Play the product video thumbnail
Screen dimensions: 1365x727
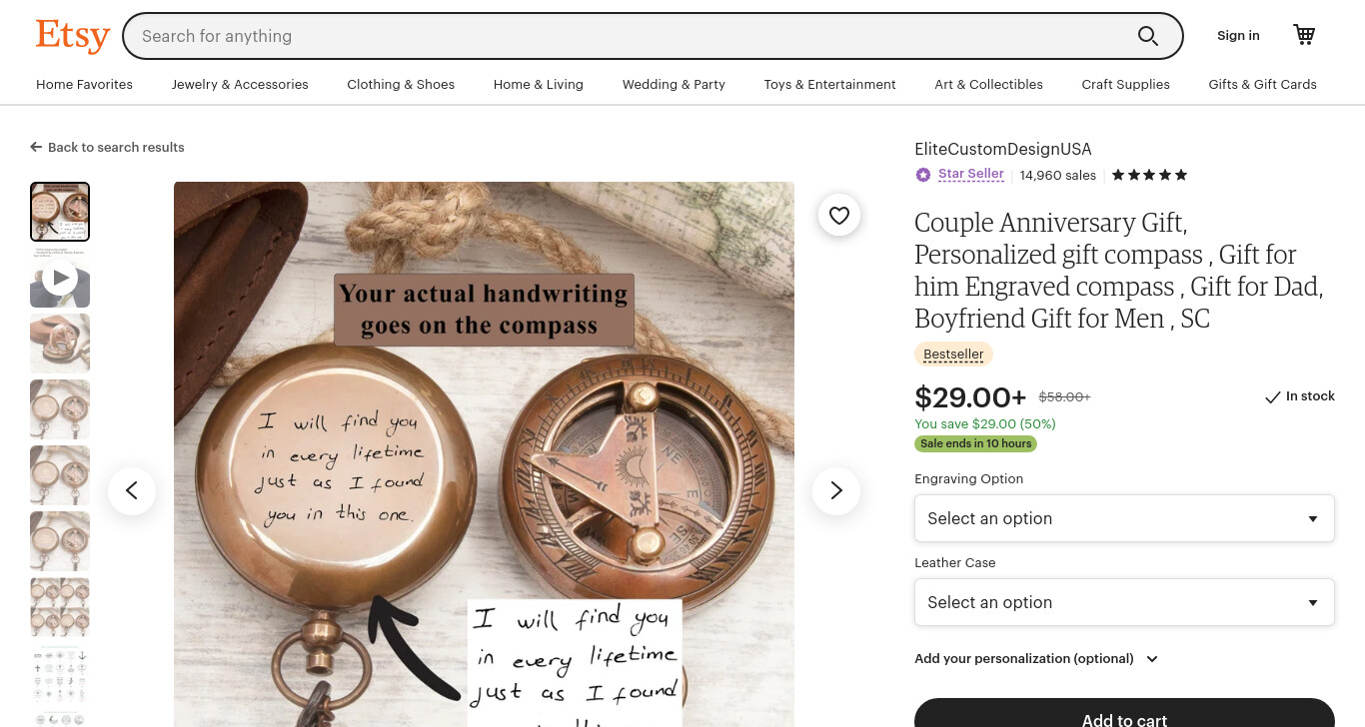click(60, 278)
